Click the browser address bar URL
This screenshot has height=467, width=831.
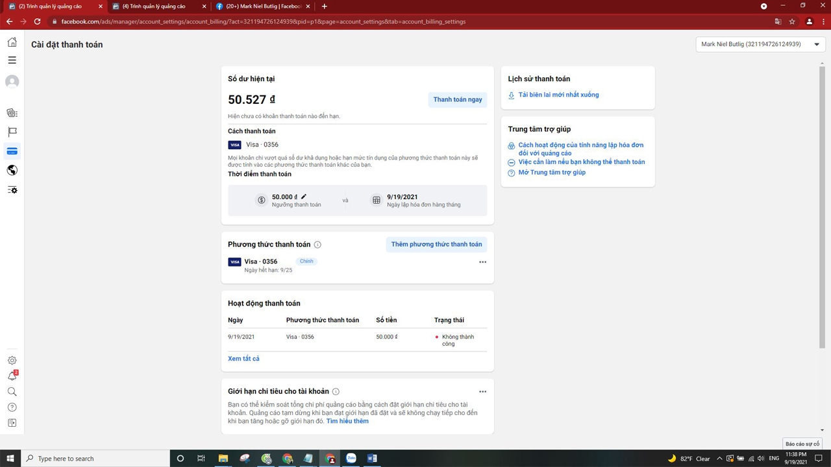coord(264,21)
